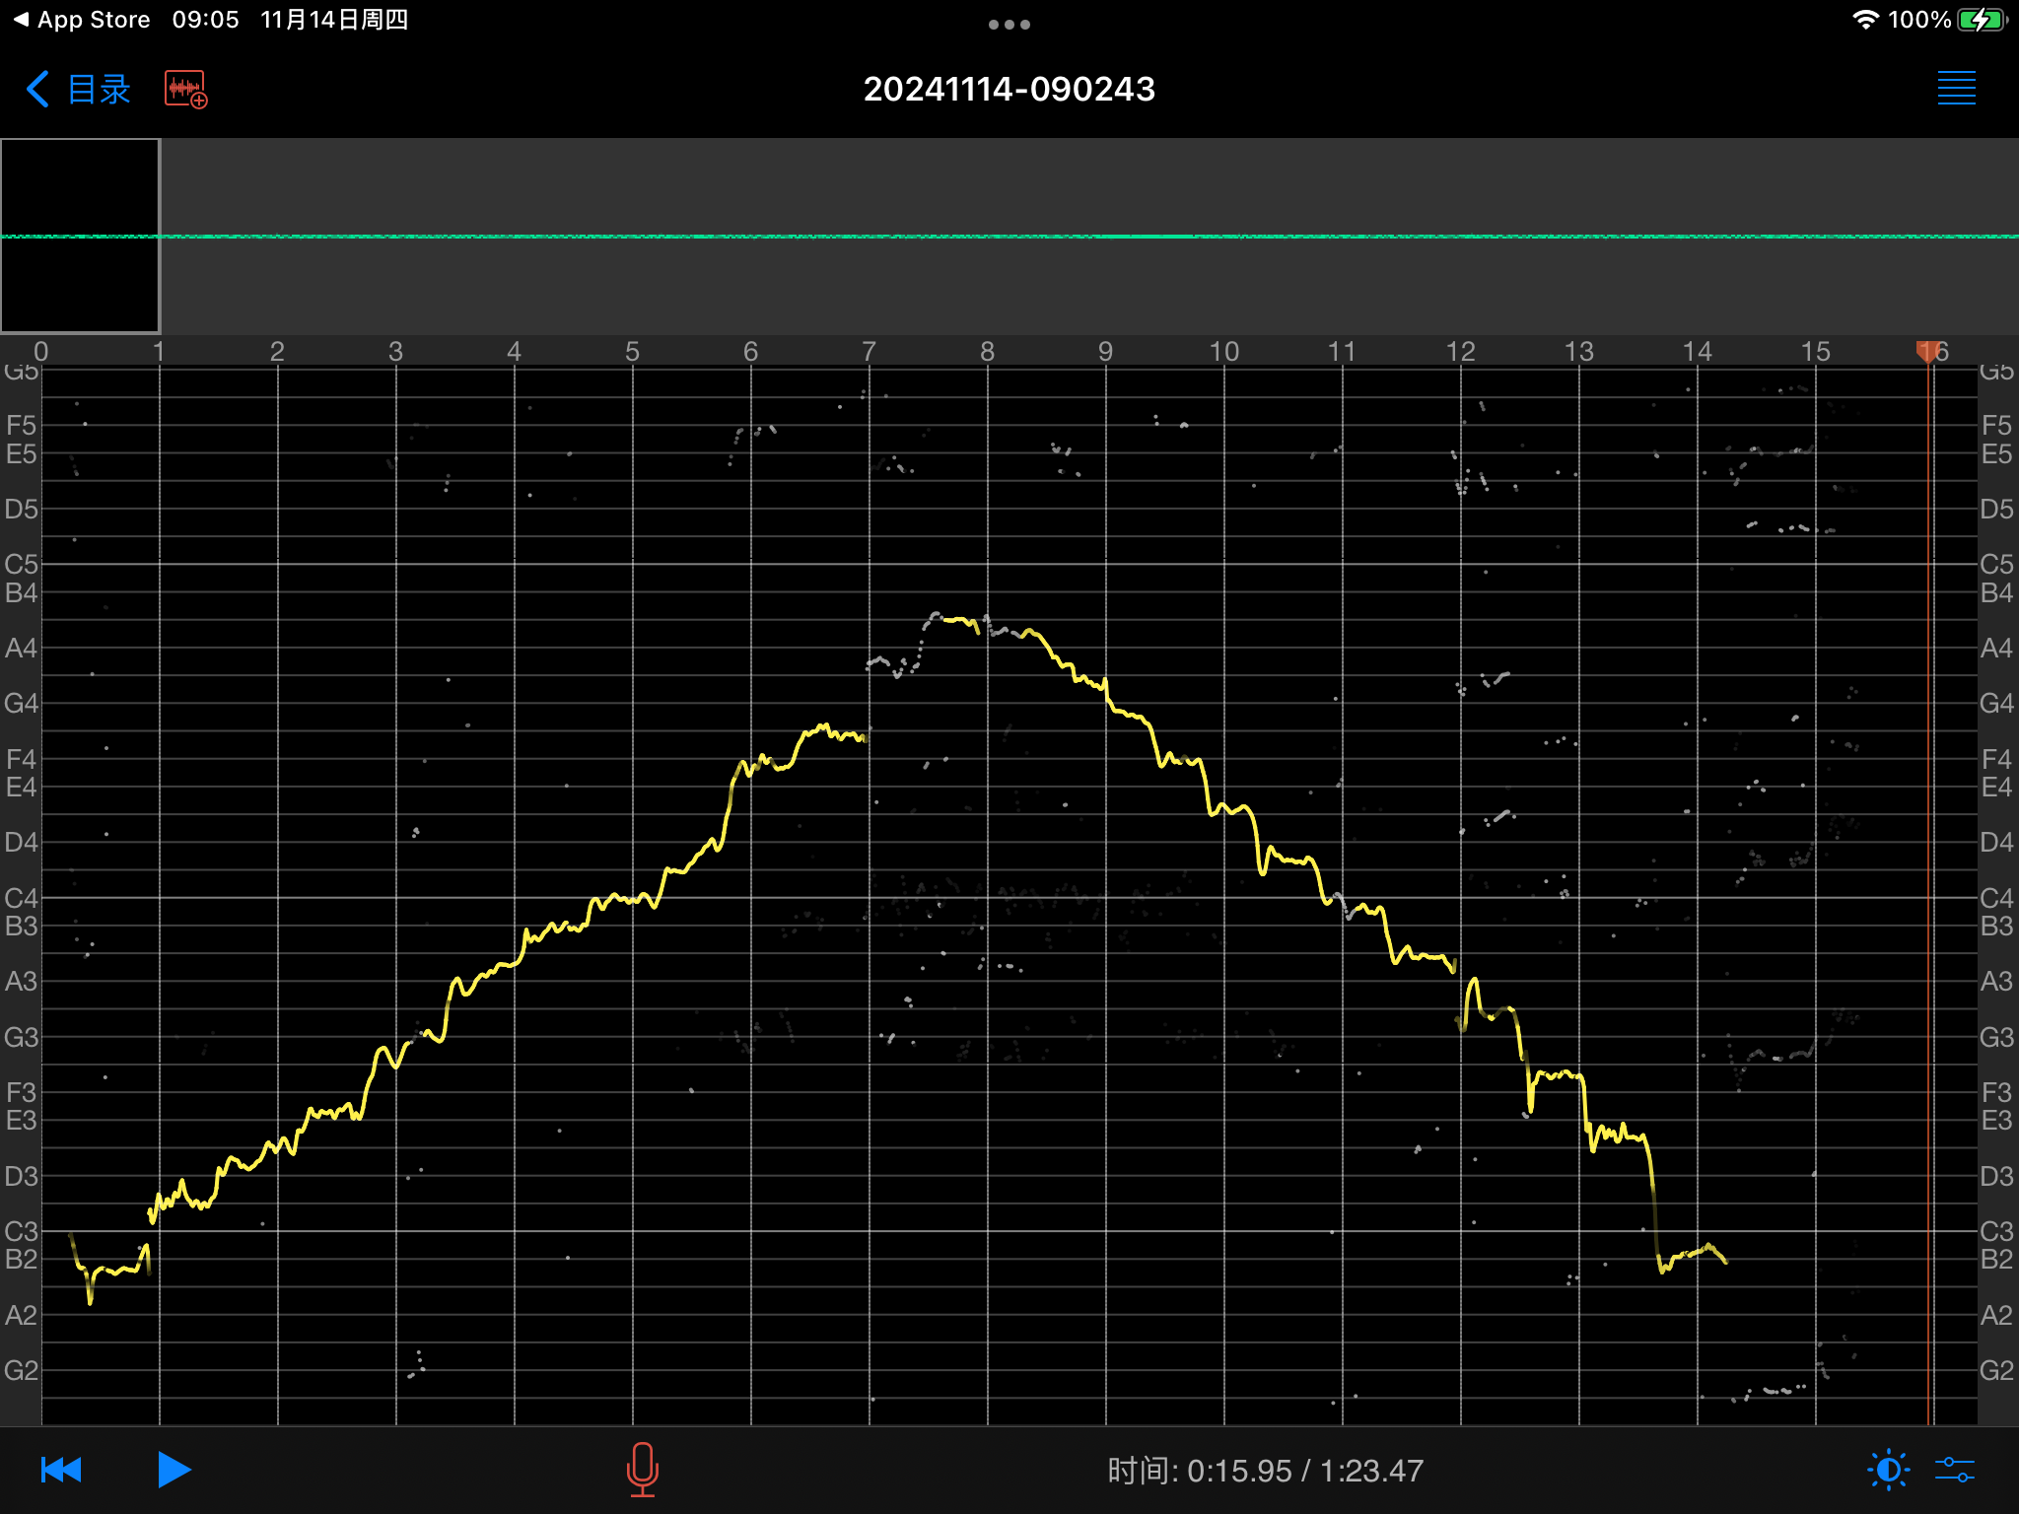Tap the three-dot multitasking indicator
Viewport: 2019px width, 1514px height.
1009,25
